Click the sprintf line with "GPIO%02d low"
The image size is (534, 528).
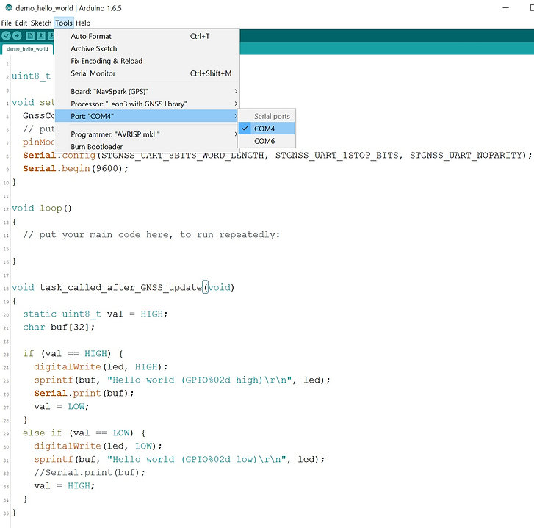(179, 459)
